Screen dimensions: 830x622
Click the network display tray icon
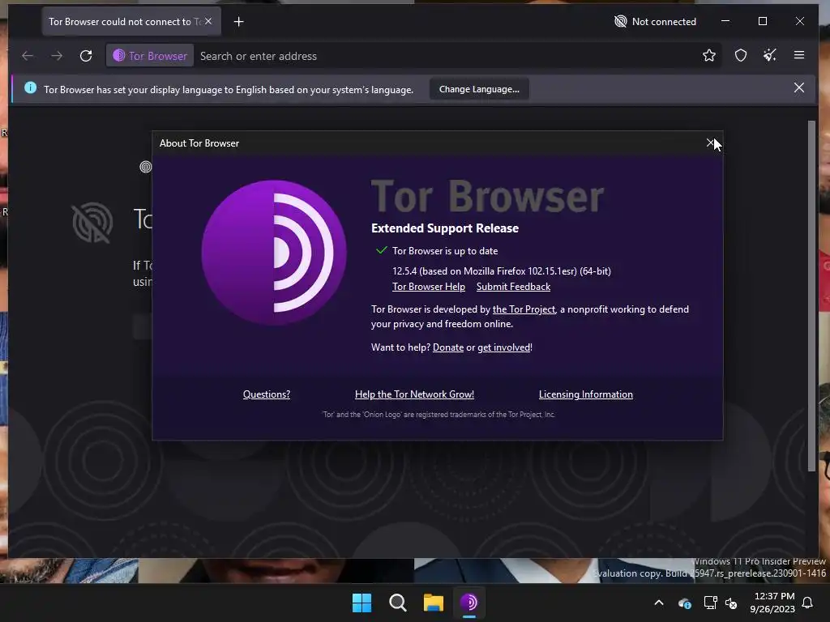tap(710, 603)
